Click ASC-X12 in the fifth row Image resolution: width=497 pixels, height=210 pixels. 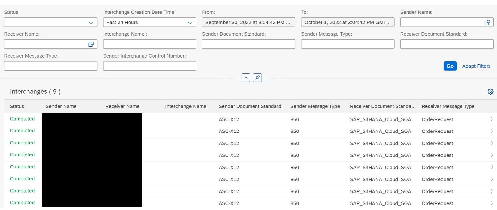229,168
